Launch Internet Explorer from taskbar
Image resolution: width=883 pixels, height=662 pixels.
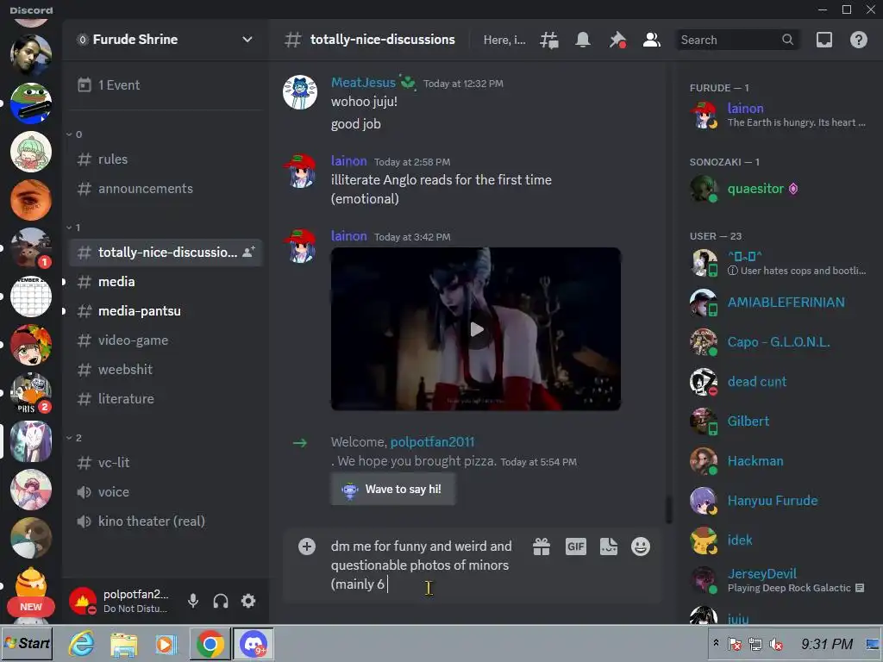click(x=82, y=643)
